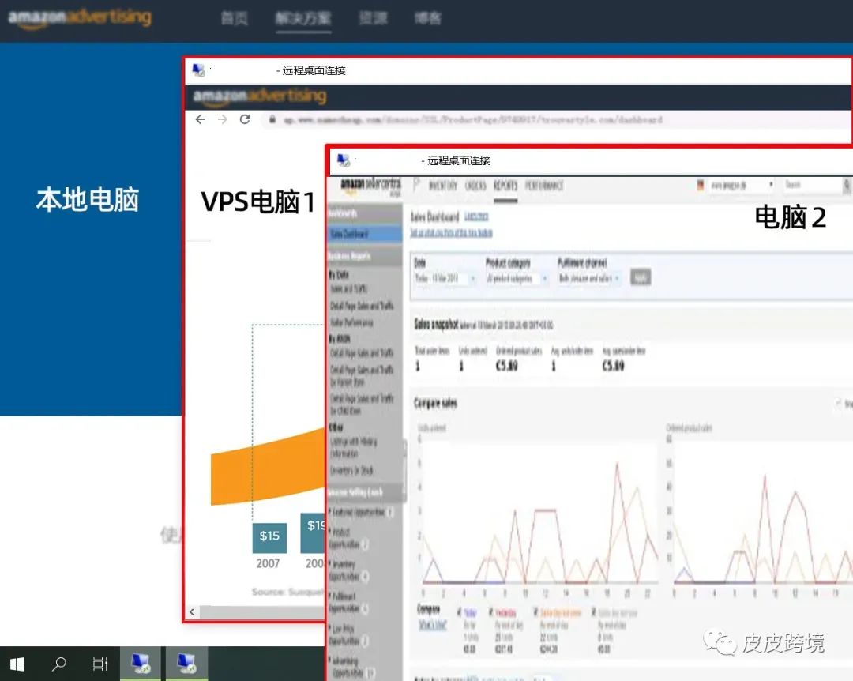Image resolution: width=853 pixels, height=681 pixels.
Task: Toggle the Today compare checkbox
Action: [459, 611]
